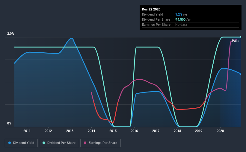Select the 2019 x-axis label
The height and width of the screenshot is (152, 246).
[x=199, y=131]
